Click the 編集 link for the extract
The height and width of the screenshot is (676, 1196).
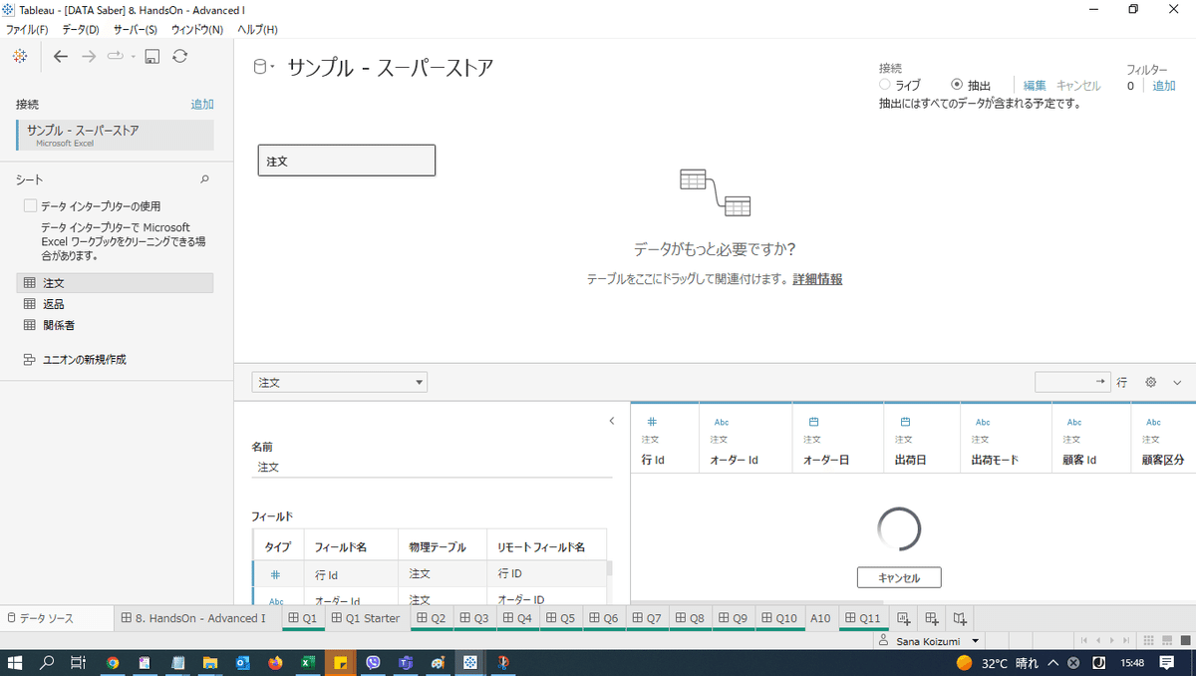click(1035, 86)
